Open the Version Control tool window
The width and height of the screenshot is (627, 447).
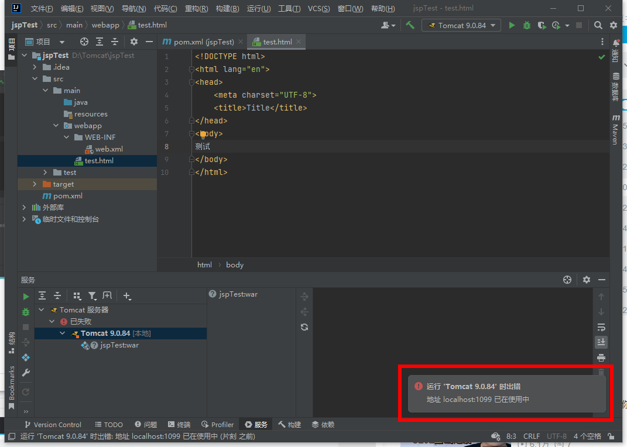(x=53, y=425)
